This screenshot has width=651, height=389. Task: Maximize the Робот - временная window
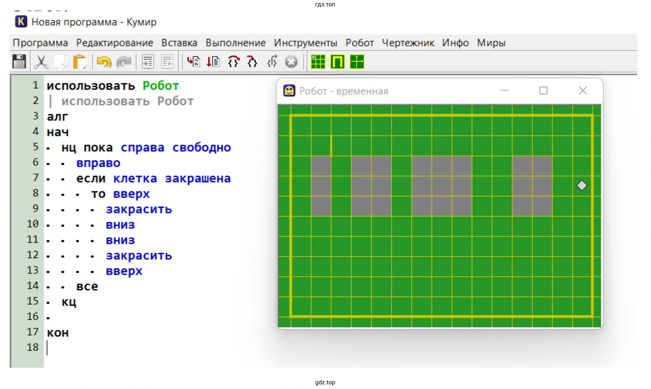(x=543, y=91)
